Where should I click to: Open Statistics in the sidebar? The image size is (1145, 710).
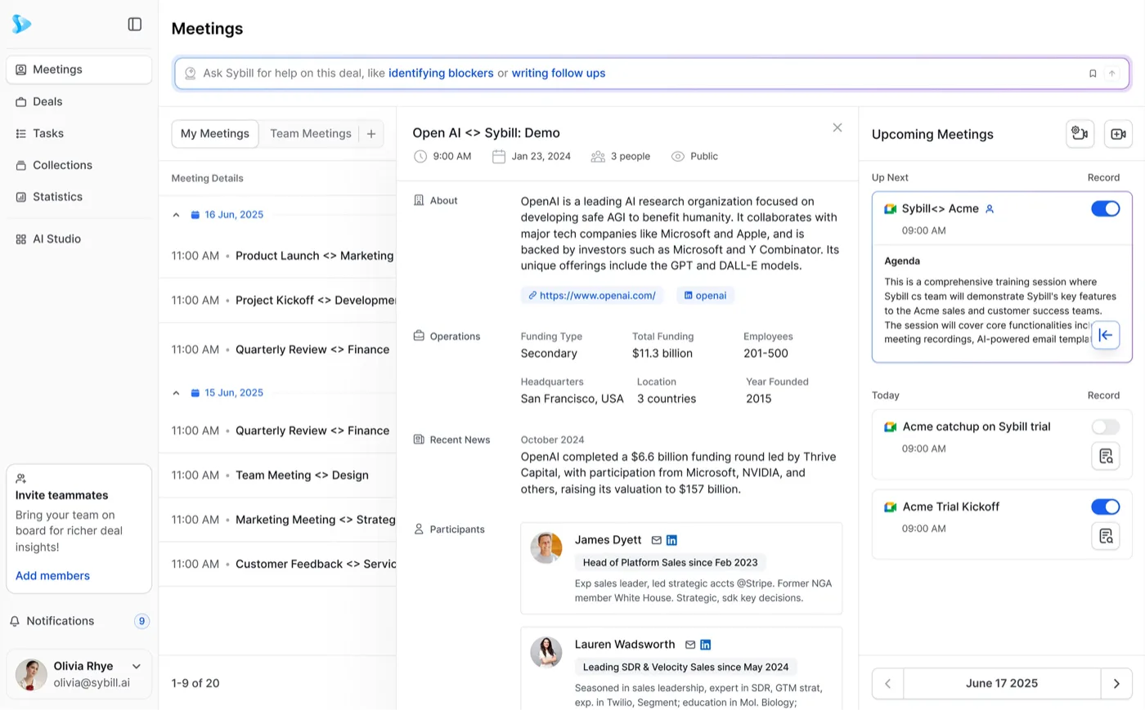pyautogui.click(x=79, y=197)
